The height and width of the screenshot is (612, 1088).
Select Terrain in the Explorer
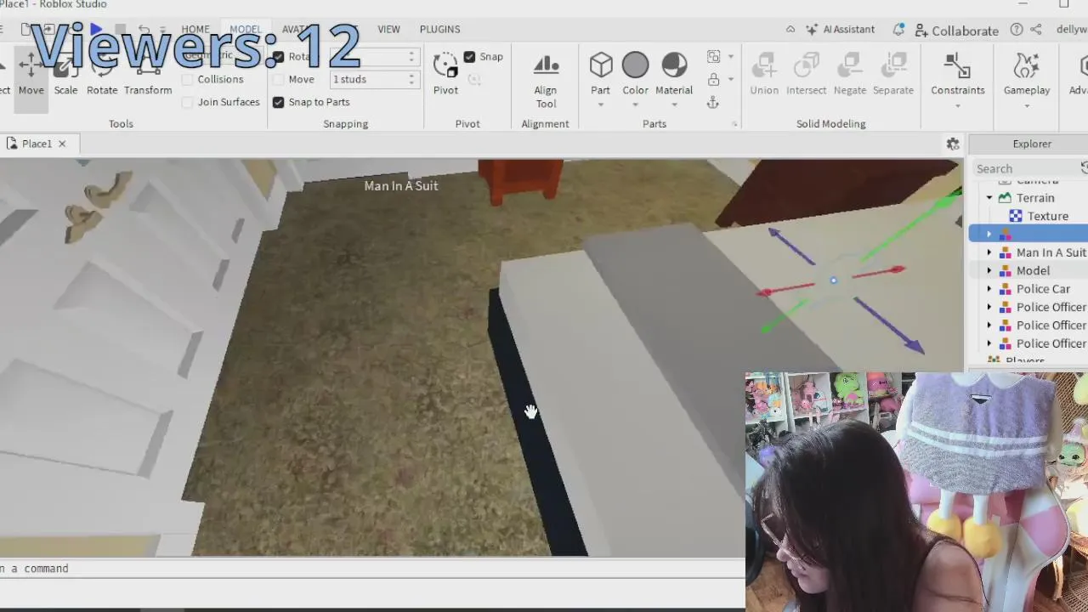click(1035, 198)
